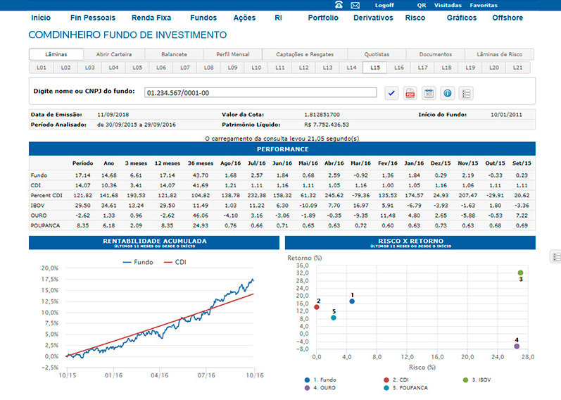Click scatter point 3 IBOV
Image resolution: width=561 pixels, height=400 pixels.
[521, 273]
